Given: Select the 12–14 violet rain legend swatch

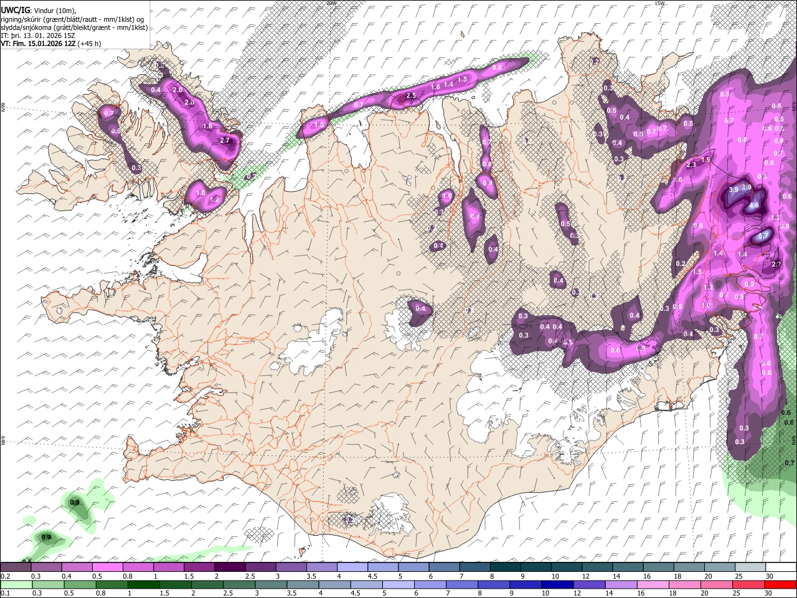Looking at the screenshot, I should 590,584.
